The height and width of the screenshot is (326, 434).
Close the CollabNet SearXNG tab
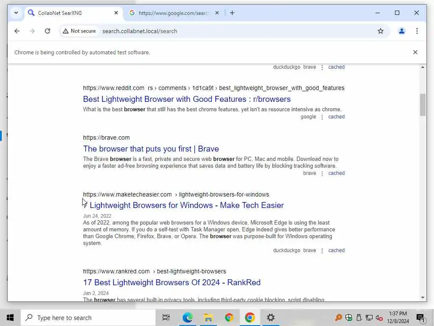tap(116, 13)
